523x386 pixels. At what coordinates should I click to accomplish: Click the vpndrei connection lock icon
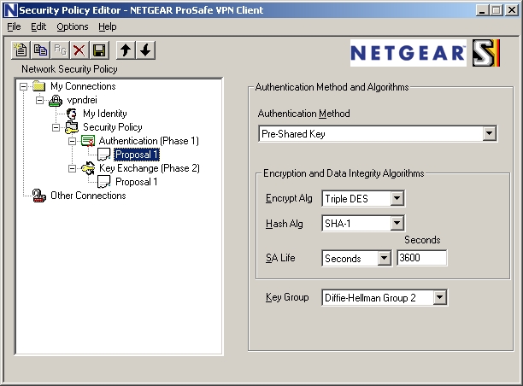click(56, 100)
